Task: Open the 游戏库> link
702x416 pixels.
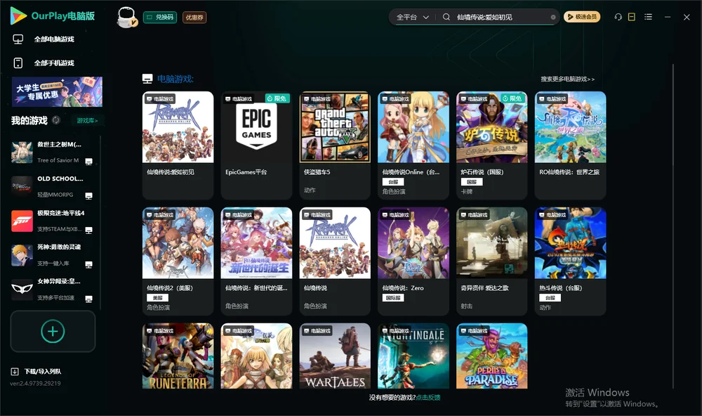Action: [87, 121]
